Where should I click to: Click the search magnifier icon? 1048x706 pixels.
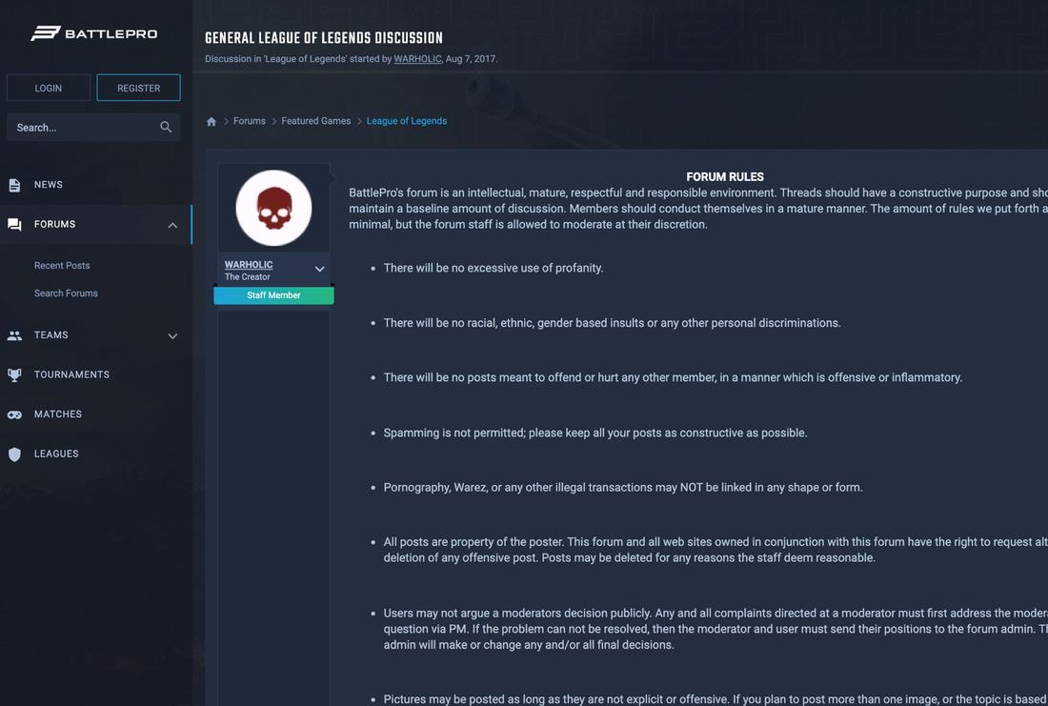pos(166,127)
